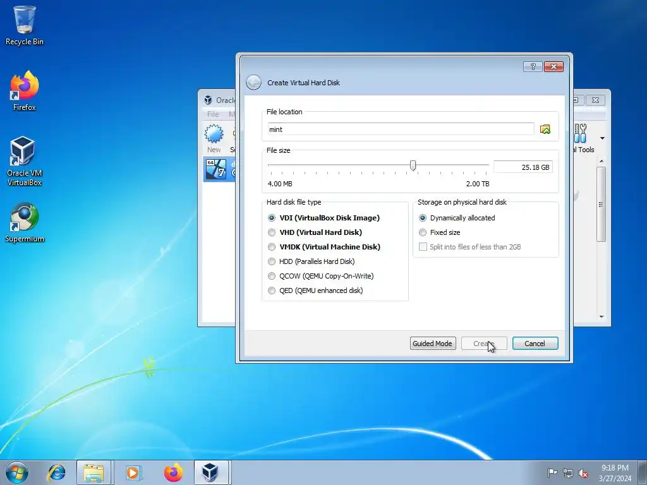Click the scrollbar up arrow in VirtualBox Manager
This screenshot has width=647, height=485.
602,160
